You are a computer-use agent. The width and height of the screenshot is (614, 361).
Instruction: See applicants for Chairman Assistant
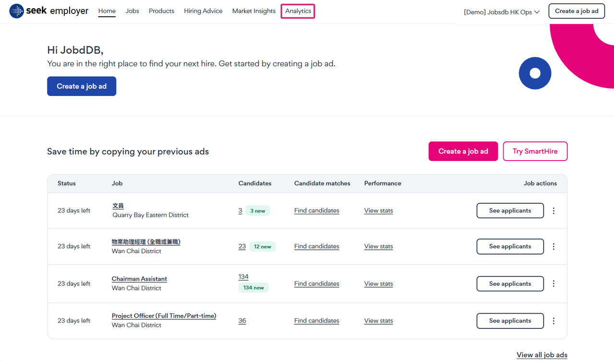point(510,283)
